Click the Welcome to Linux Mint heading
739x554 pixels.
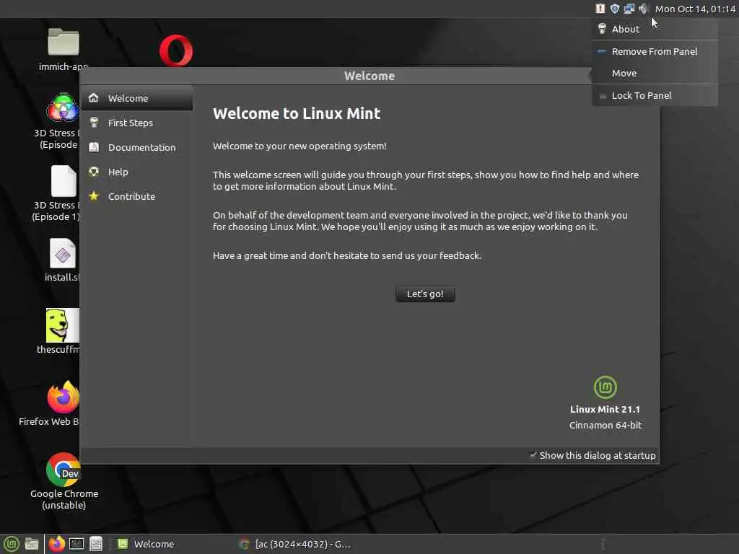tap(297, 113)
